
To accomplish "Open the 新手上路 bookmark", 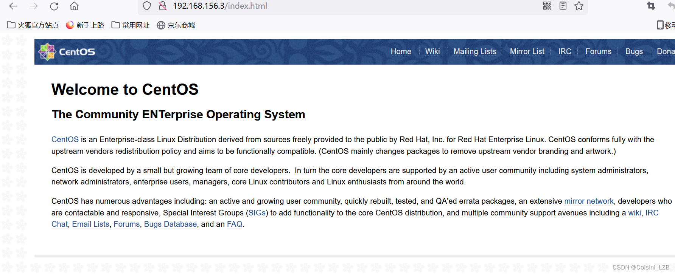I will click(x=85, y=25).
